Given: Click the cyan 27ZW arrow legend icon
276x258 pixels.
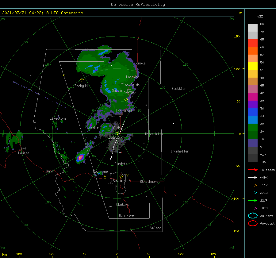Looking at the screenshot, I should tap(253, 193).
